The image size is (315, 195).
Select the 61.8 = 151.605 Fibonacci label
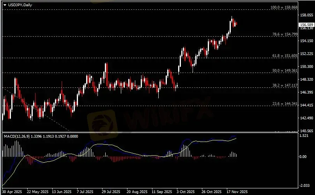[285, 56]
